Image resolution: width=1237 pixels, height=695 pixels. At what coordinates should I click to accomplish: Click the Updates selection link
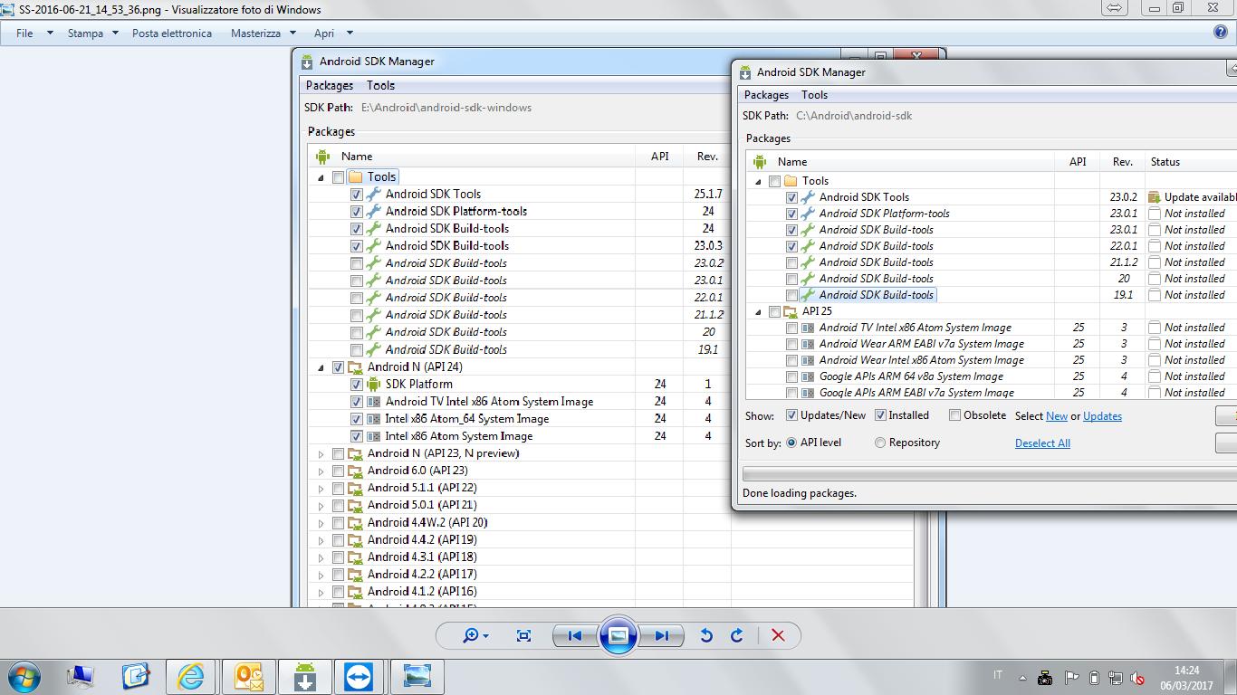(1102, 416)
